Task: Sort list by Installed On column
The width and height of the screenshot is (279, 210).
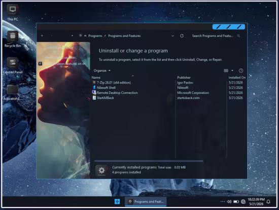Action: tap(237, 78)
